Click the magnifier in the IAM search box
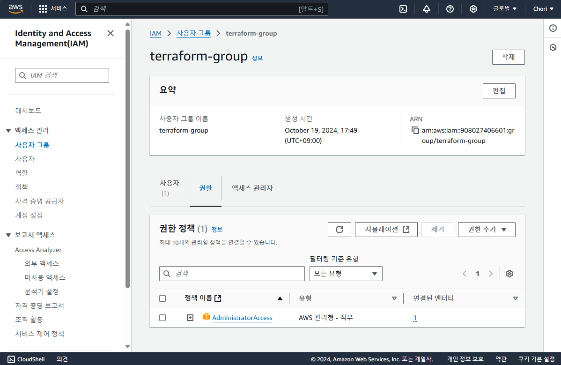561x365 pixels. (22, 75)
